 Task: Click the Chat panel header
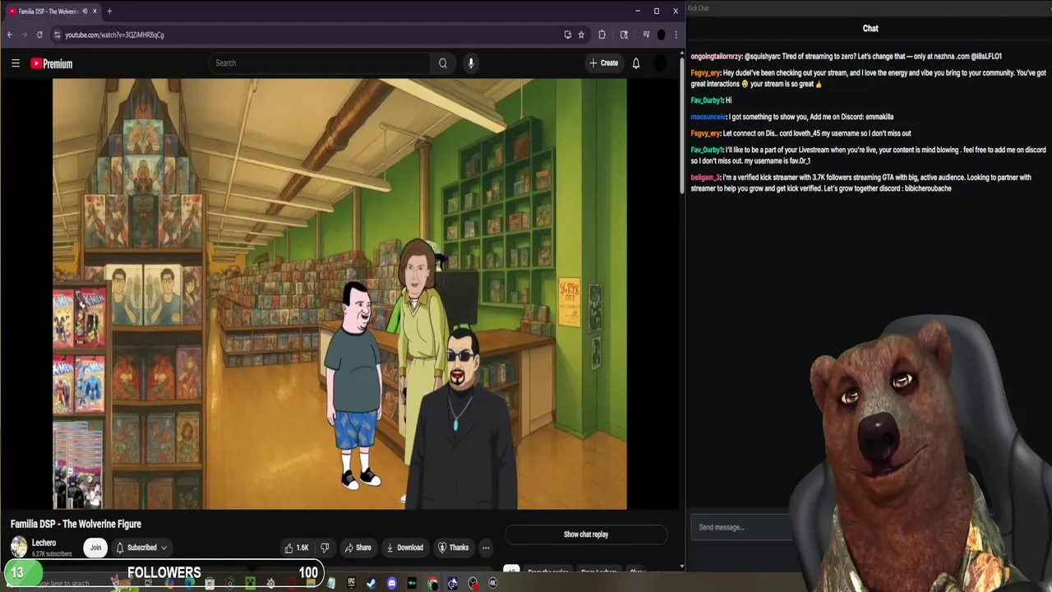click(870, 28)
